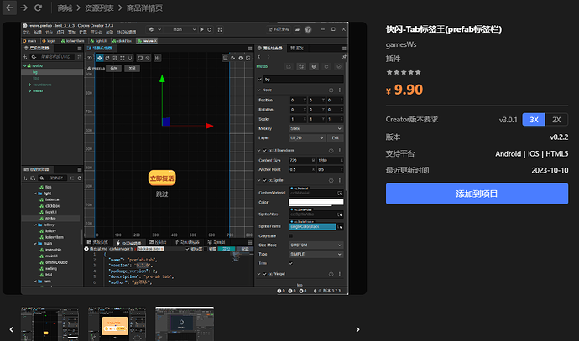Go forward with the right arrow icon
579x341 pixels.
pyautogui.click(x=24, y=8)
